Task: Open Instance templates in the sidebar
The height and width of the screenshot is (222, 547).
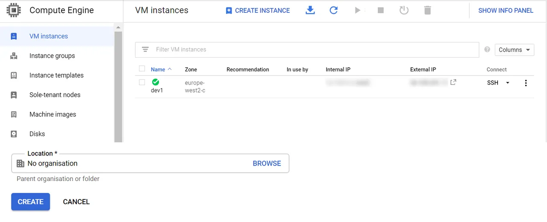Action: pos(57,76)
